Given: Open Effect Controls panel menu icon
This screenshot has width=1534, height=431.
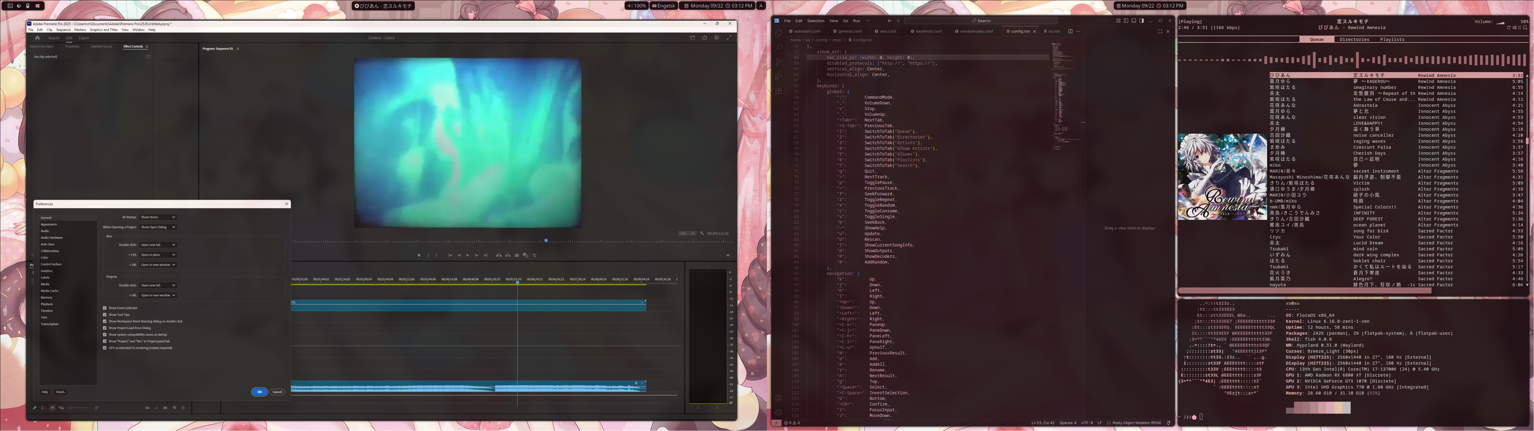Looking at the screenshot, I should point(146,46).
